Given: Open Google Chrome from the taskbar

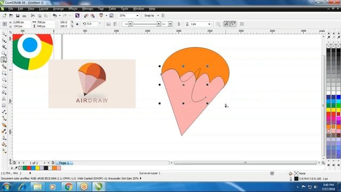Looking at the screenshot, I should click(69, 187).
